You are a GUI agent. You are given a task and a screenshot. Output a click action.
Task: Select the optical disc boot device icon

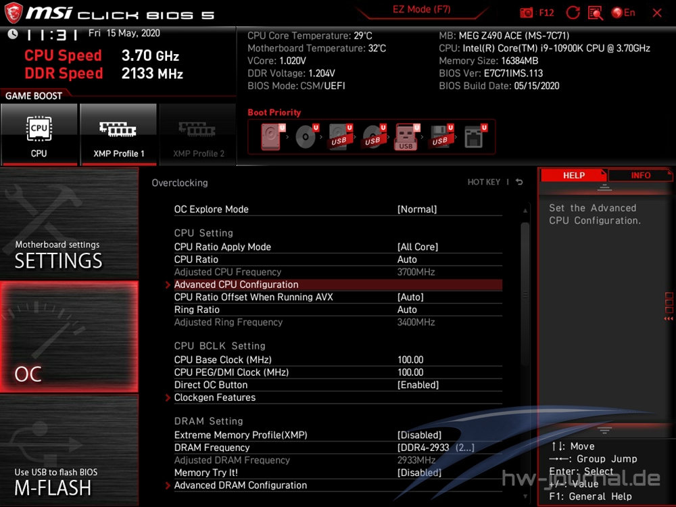306,137
